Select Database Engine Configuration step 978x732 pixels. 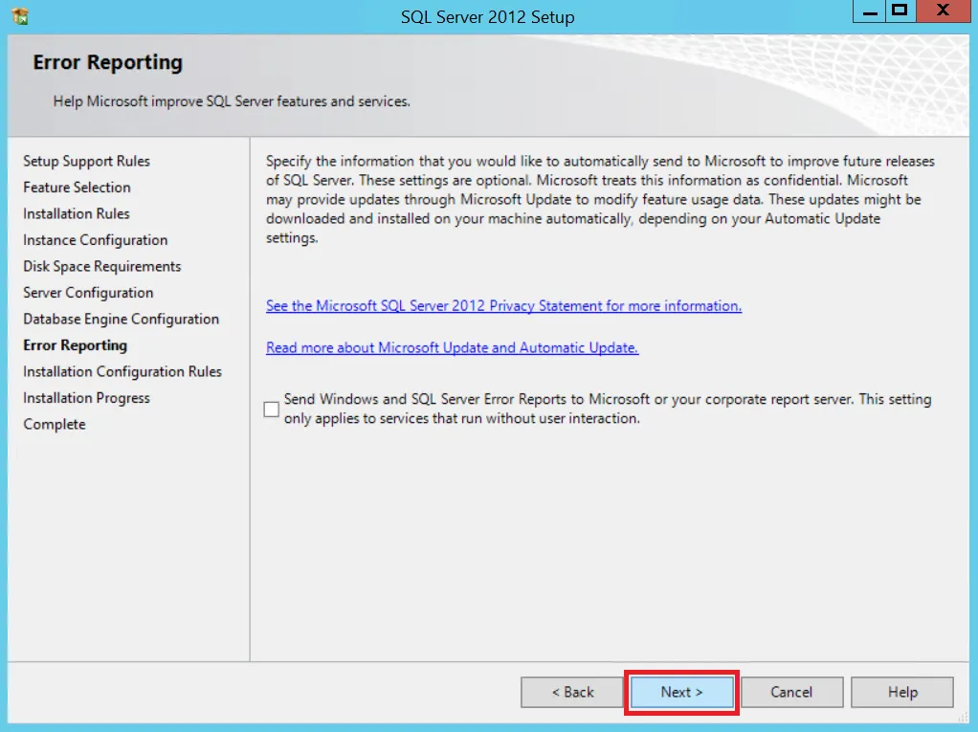tap(121, 319)
